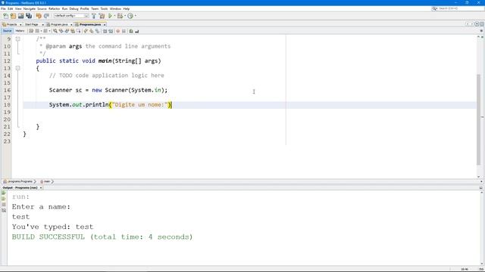The width and height of the screenshot is (485, 272).
Task: Click the Undo toolbar icon
Action: tap(39, 16)
